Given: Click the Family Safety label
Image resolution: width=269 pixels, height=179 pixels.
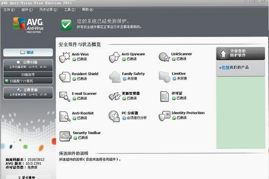Looking at the screenshot, I should pos(133,74).
